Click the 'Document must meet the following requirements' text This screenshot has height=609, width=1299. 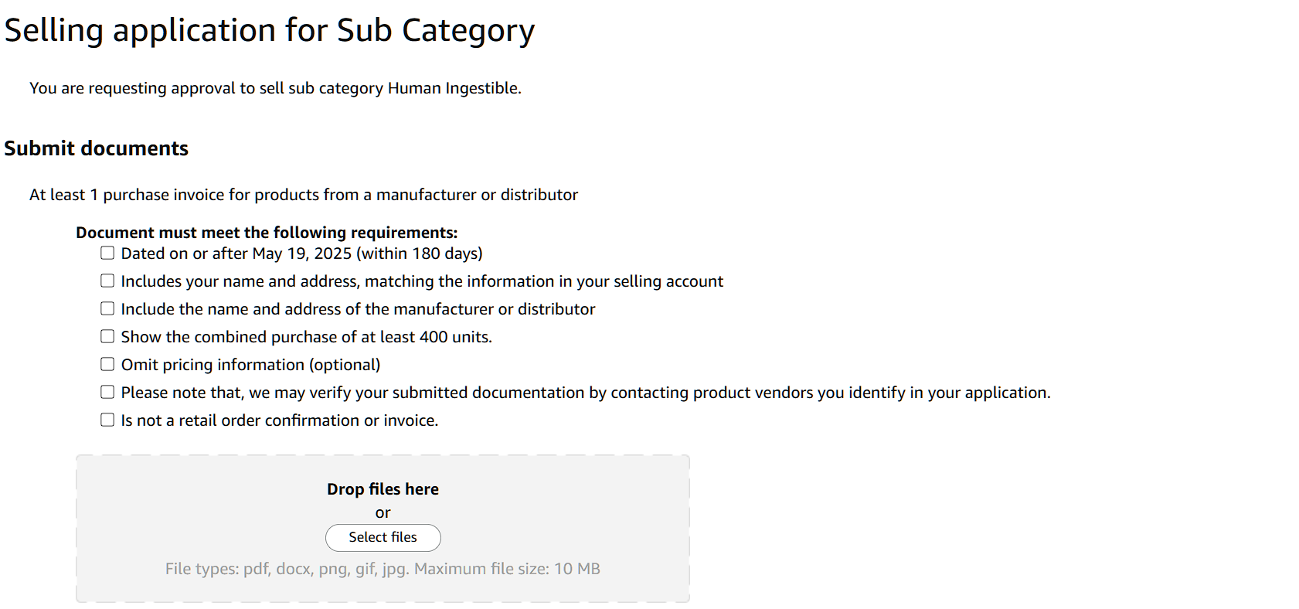267,233
